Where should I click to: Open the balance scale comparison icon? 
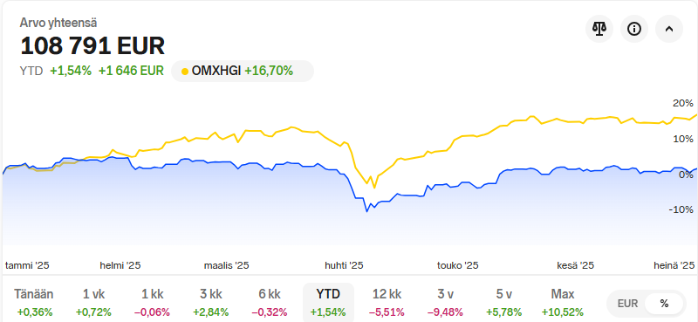coord(599,29)
